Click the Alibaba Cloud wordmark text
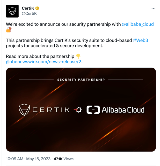The width and height of the screenshot is (160, 166). 123,110
